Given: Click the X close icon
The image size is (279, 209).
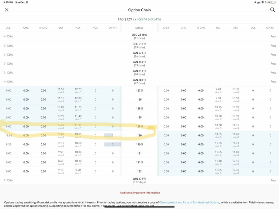Looking at the screenshot, I should pyautogui.click(x=7, y=10).
